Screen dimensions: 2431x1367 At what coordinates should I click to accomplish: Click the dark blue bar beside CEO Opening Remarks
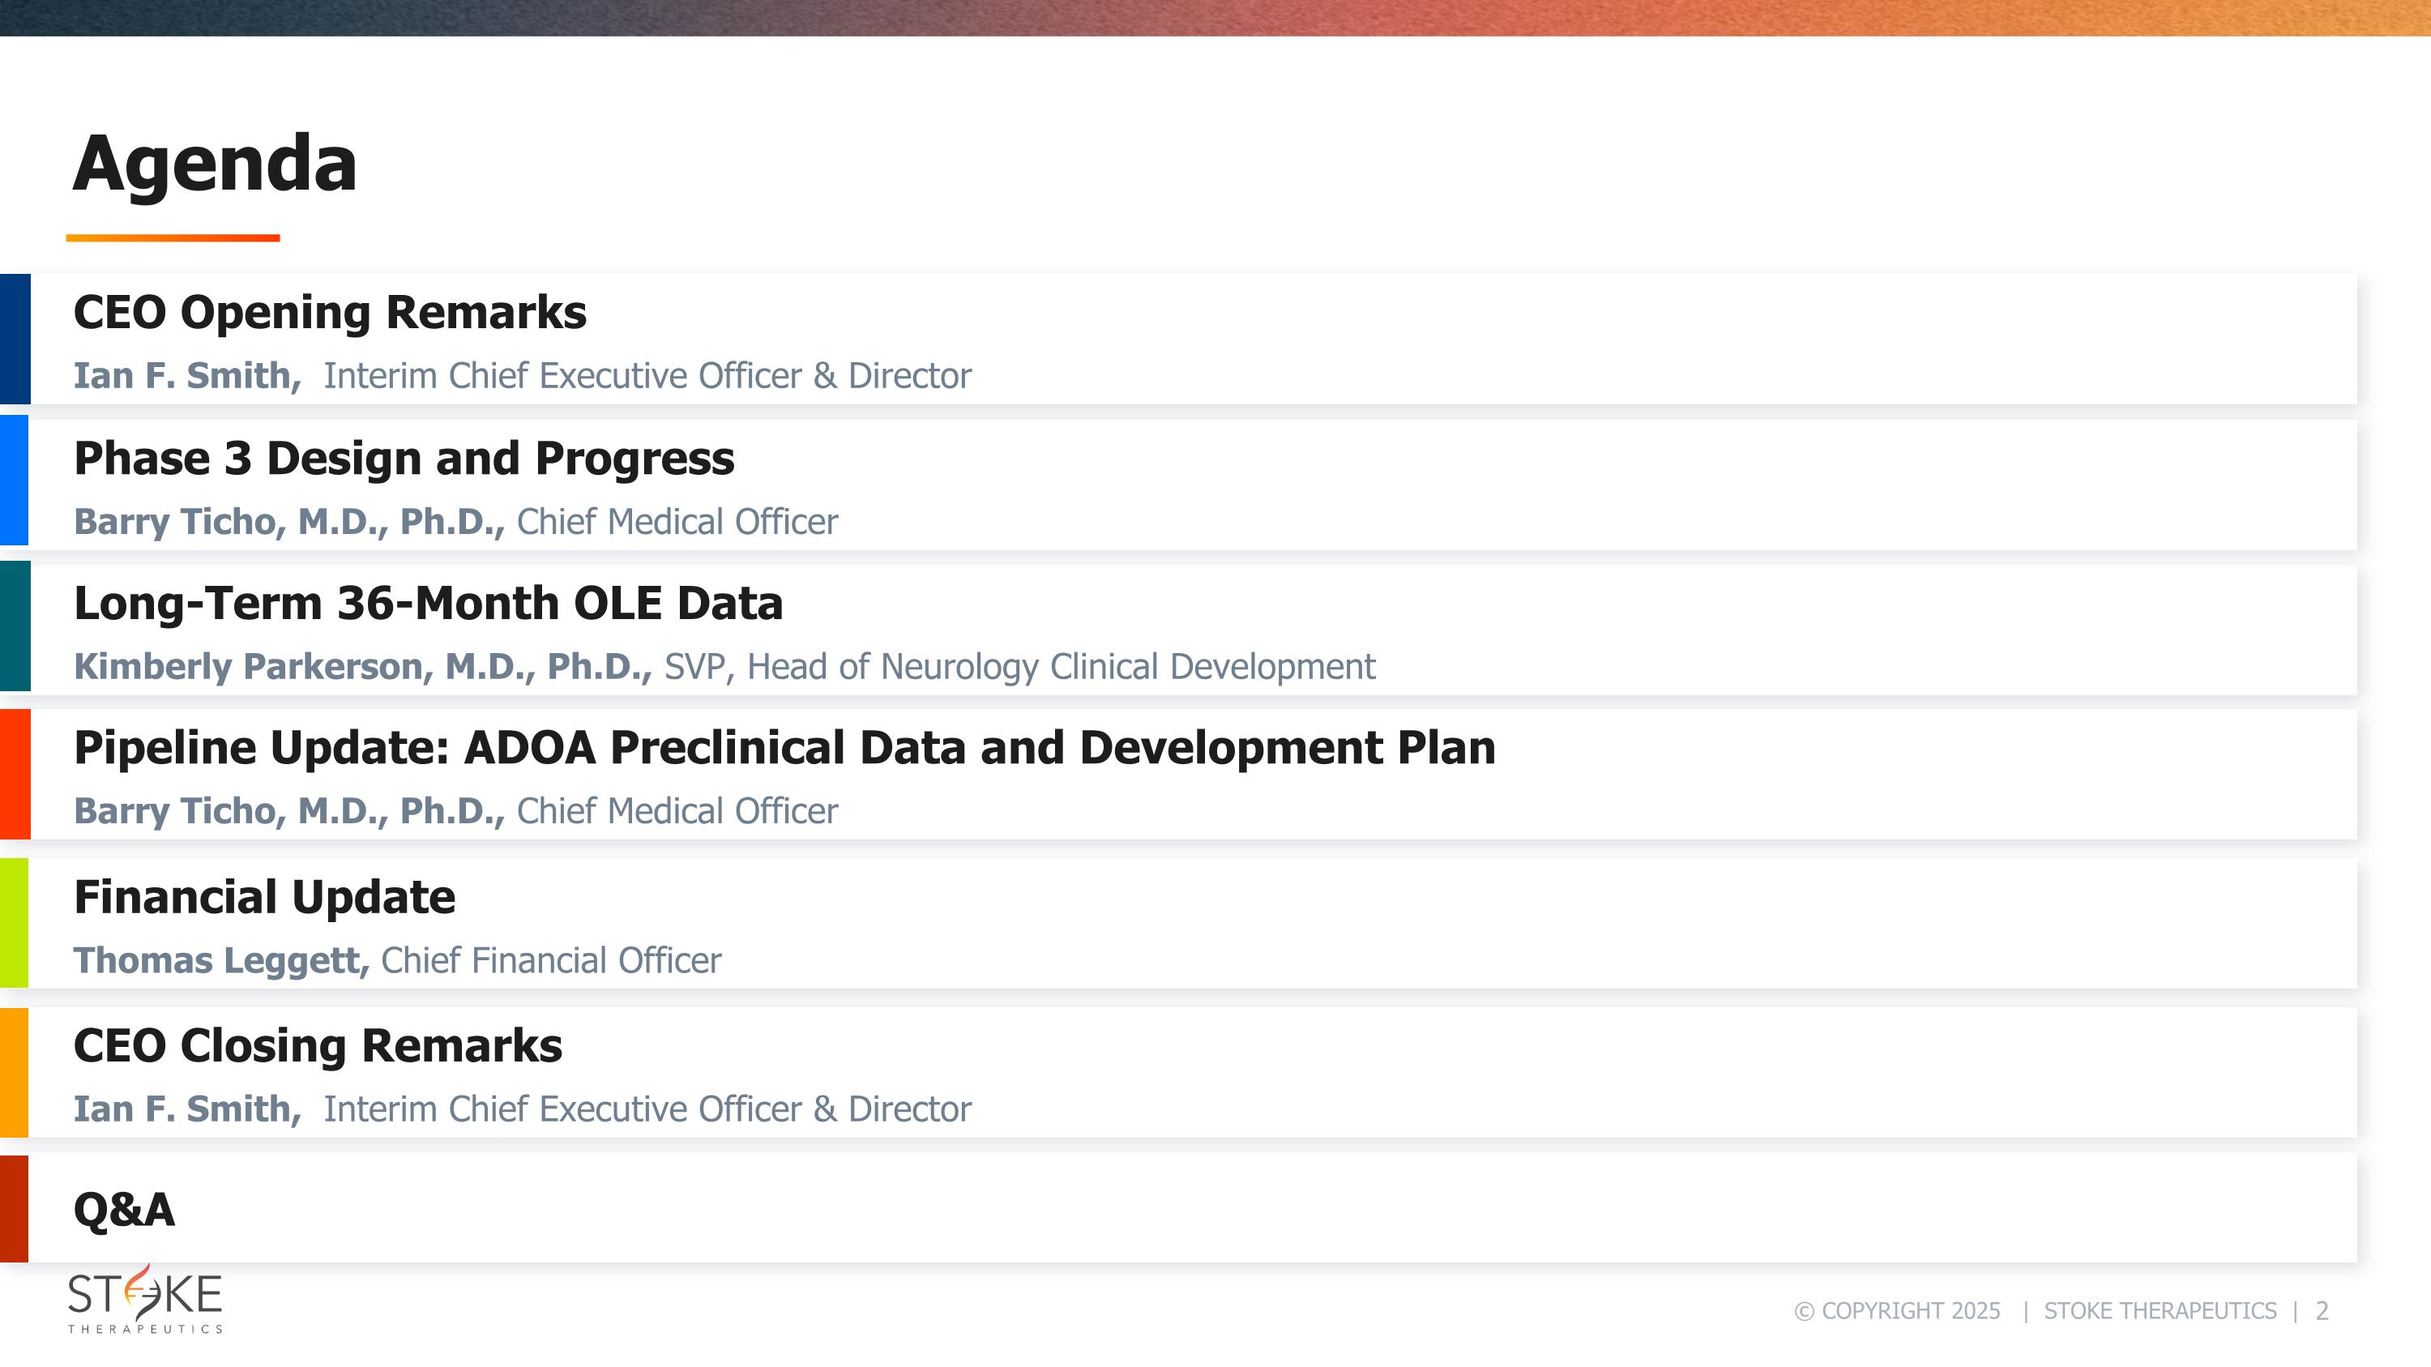pos(15,339)
